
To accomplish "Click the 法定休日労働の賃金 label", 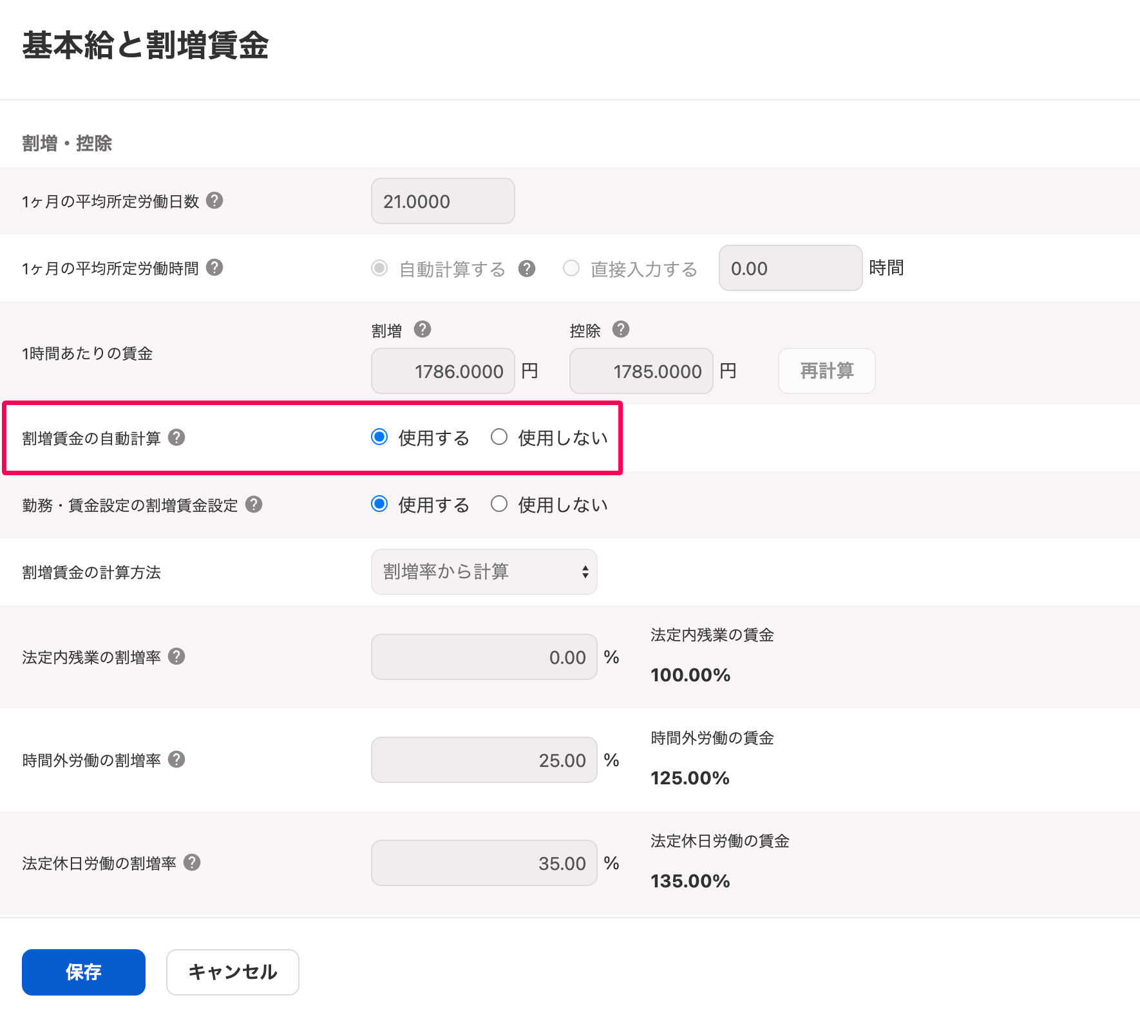I will tap(720, 841).
